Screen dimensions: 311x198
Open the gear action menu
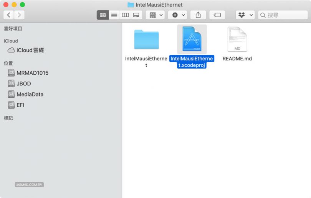(178, 15)
